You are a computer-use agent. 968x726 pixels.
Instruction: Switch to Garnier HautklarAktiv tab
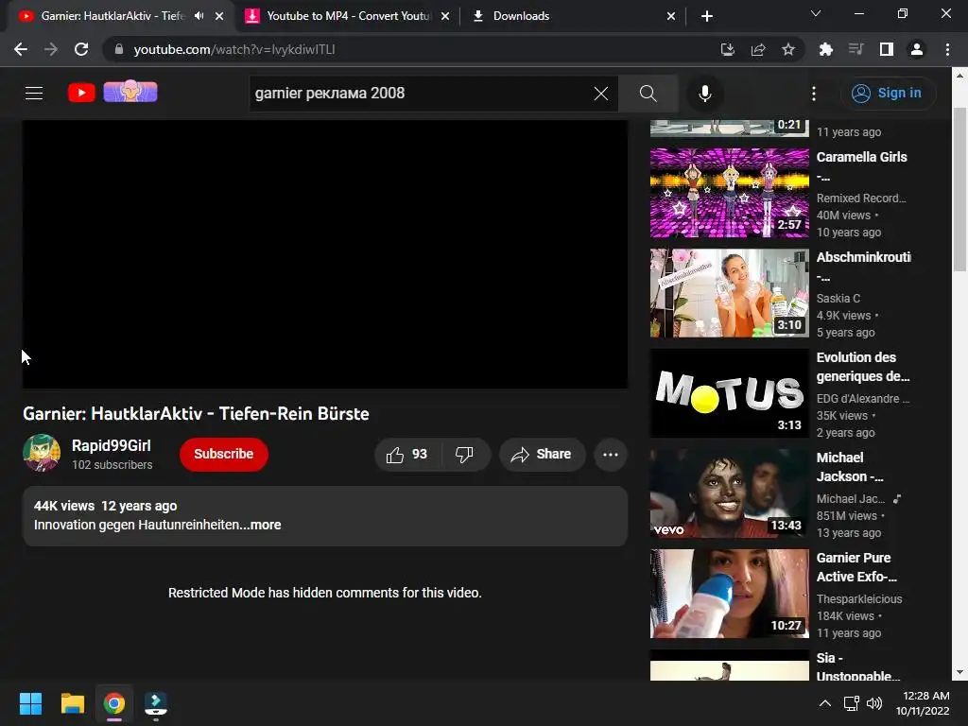coord(112,16)
